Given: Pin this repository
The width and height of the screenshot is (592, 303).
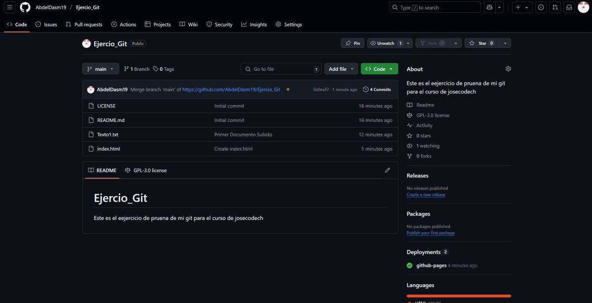Looking at the screenshot, I should (x=353, y=43).
